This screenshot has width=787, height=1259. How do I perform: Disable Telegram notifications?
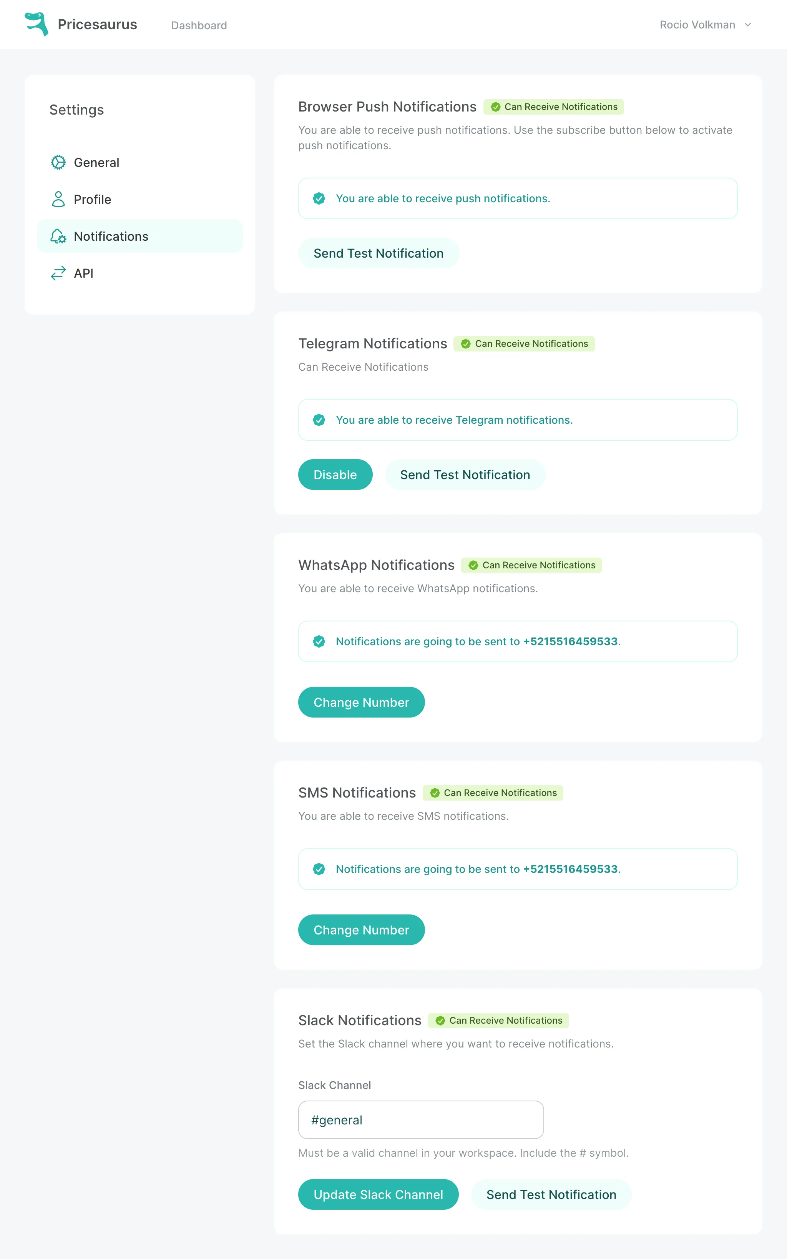coord(335,475)
